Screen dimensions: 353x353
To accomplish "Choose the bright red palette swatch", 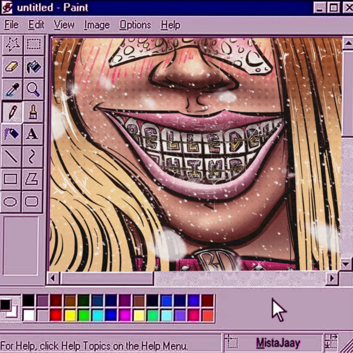I will [56, 315].
